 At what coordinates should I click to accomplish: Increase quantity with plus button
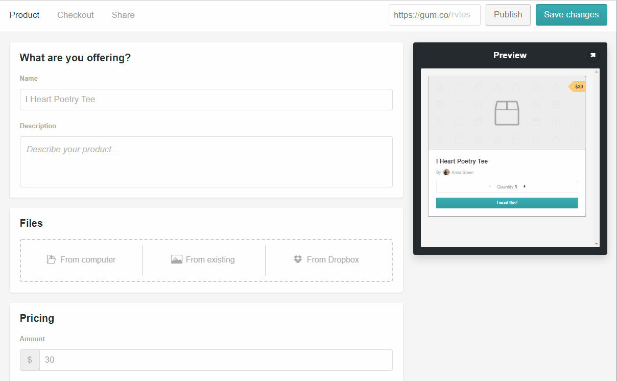[x=524, y=186]
